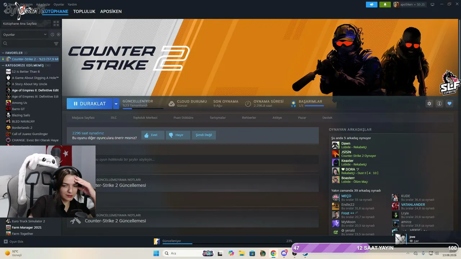Open the Oyunlar filter dropdown
Screen dimensions: 461x259
click(x=25, y=35)
